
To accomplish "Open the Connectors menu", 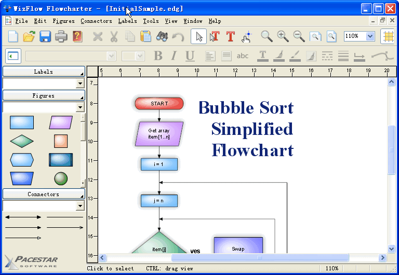I will click(96, 21).
